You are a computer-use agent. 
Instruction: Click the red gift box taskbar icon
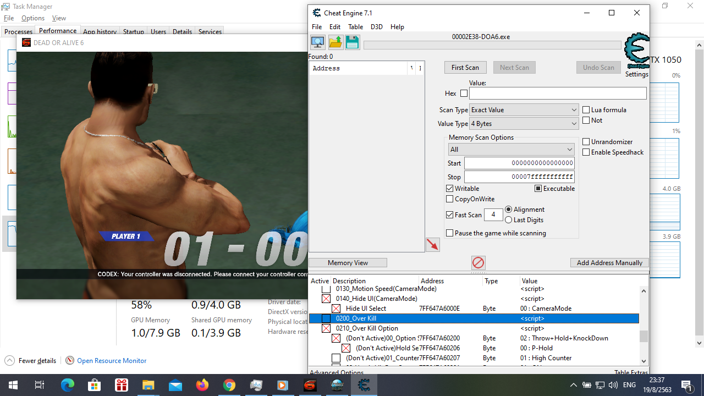coord(122,385)
